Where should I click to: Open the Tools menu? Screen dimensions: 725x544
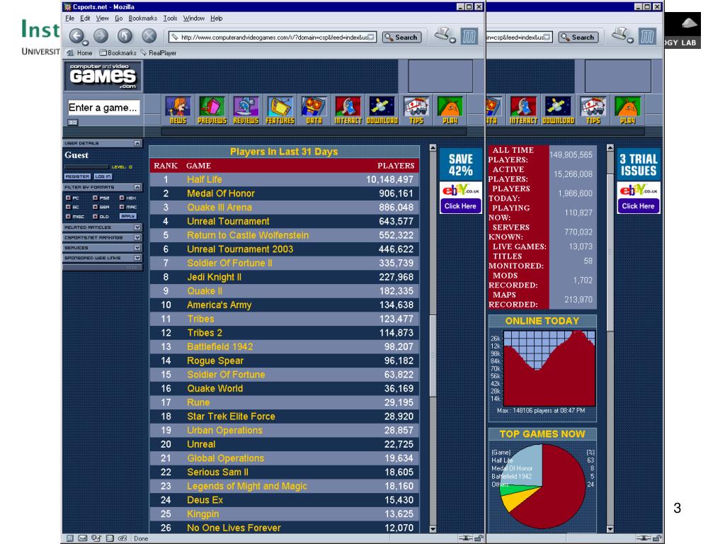(170, 18)
